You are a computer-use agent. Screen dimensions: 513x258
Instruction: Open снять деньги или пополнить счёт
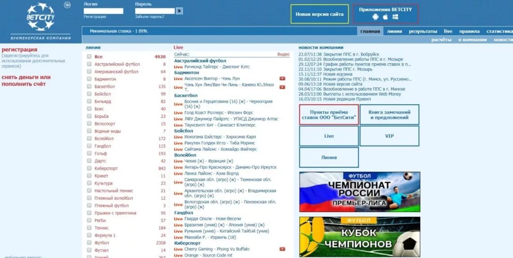click(x=26, y=81)
